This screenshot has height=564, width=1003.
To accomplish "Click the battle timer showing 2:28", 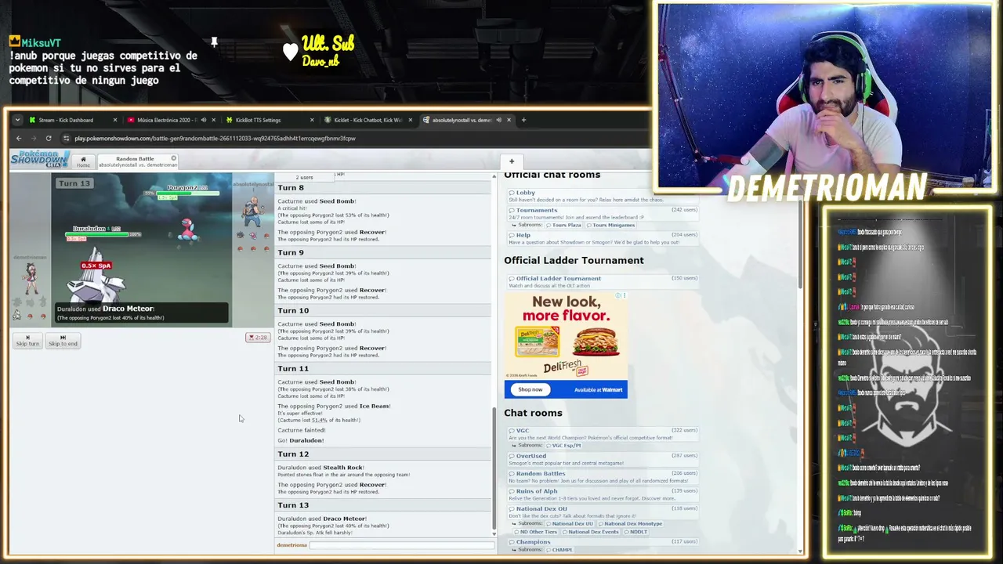I will click(x=258, y=338).
